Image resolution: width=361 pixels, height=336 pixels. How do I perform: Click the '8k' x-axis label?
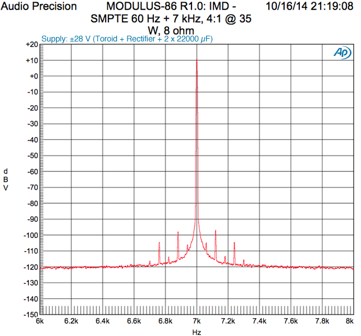(x=350, y=321)
